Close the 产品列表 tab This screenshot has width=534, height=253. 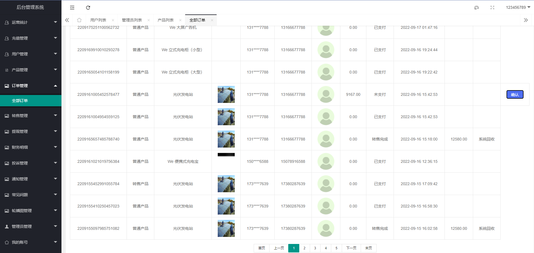click(180, 20)
